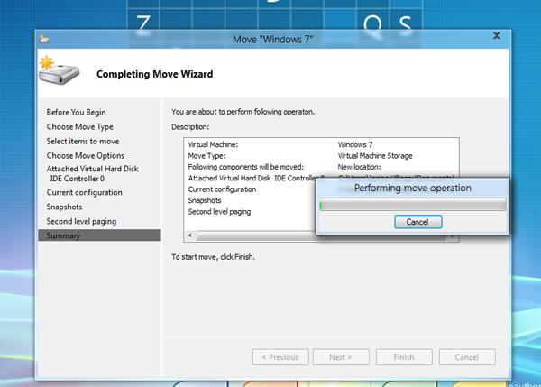The image size is (541, 387).
Task: Click the description box left scroll arrow
Action: click(190, 235)
